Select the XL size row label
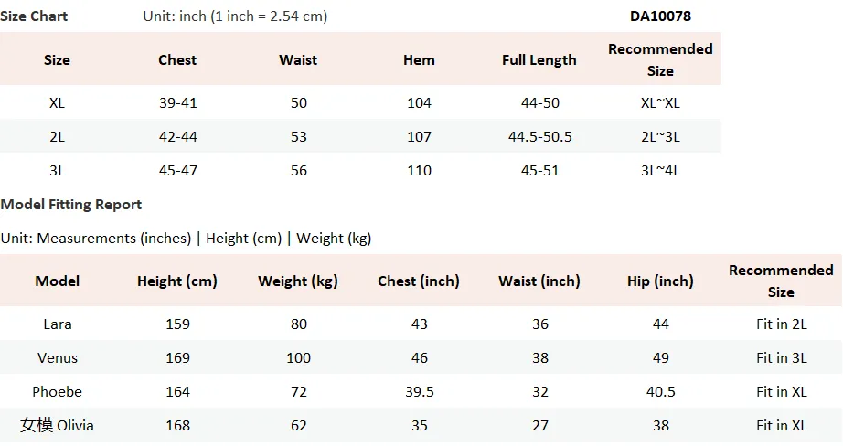 57,102
